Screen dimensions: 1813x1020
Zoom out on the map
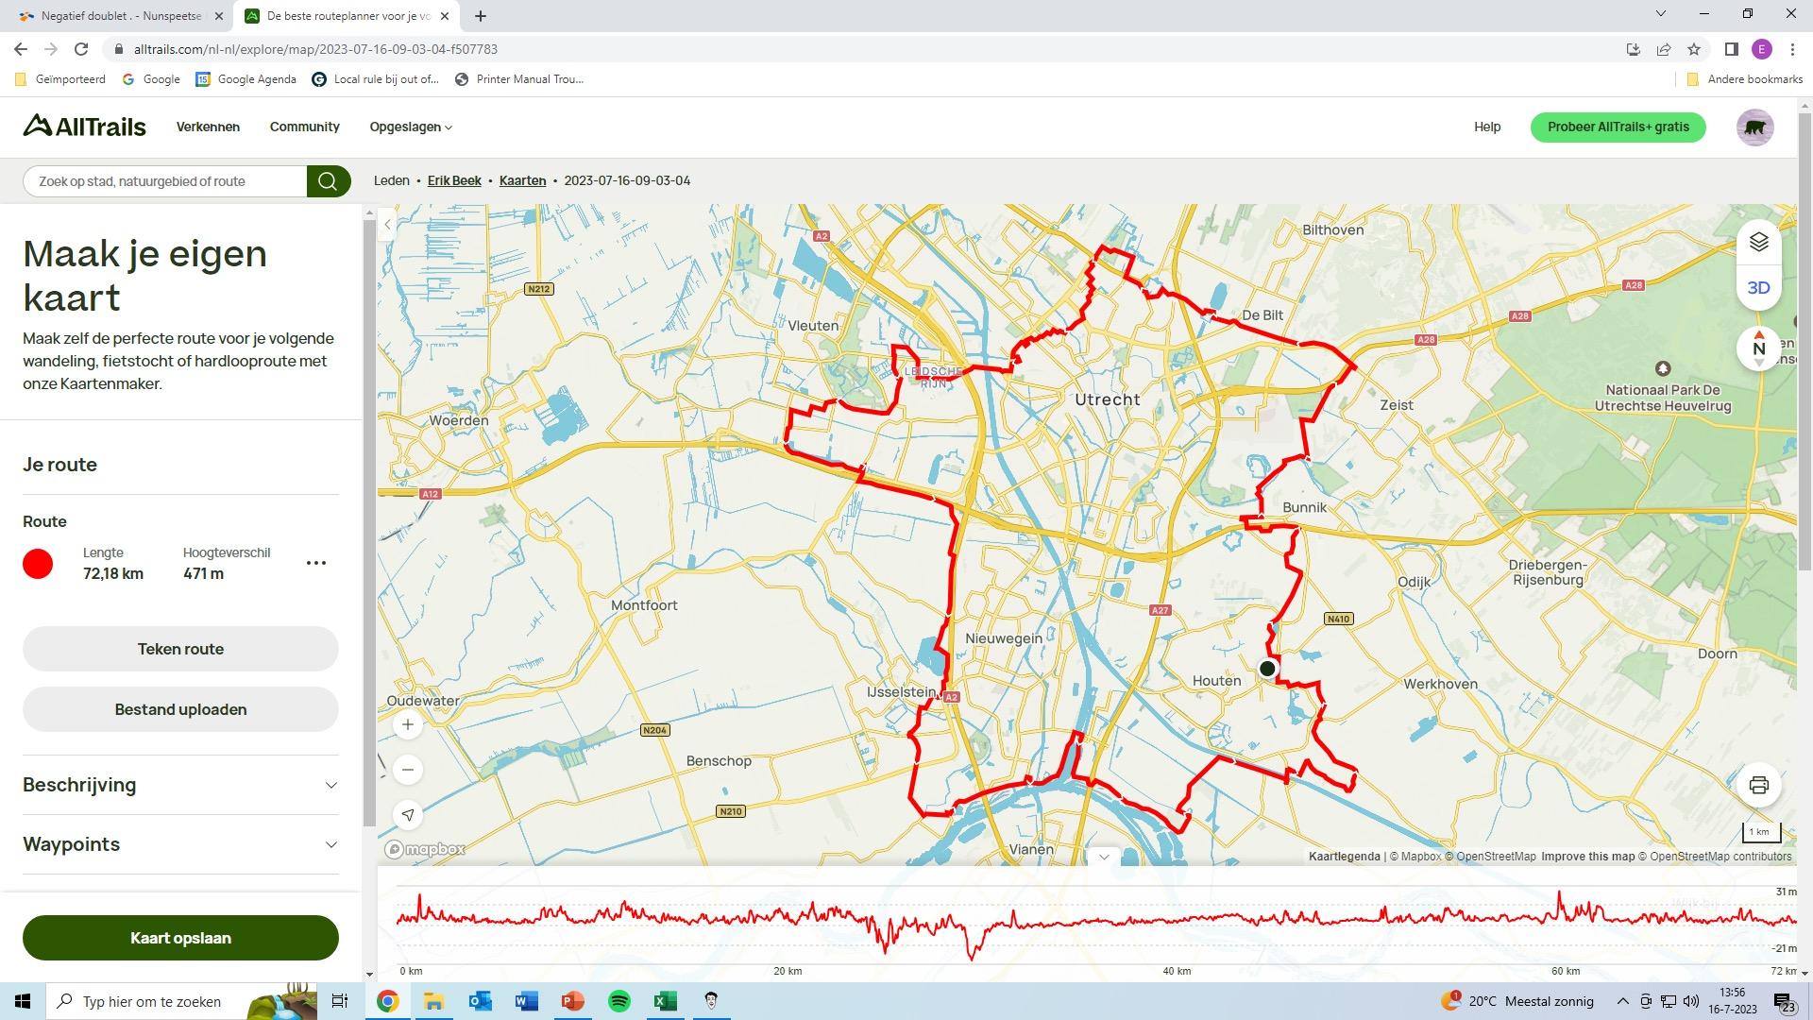408,770
